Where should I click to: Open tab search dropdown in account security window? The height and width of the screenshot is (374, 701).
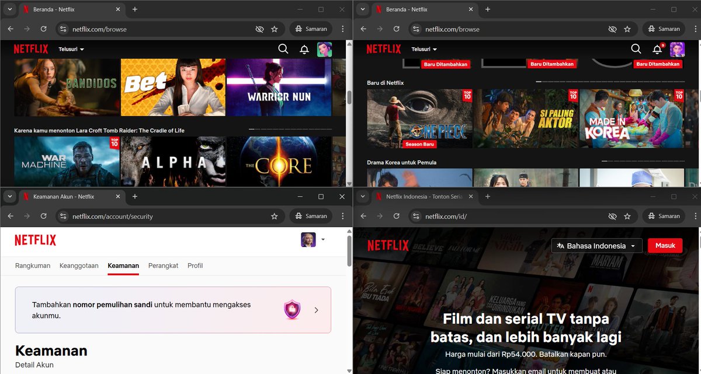pos(9,197)
